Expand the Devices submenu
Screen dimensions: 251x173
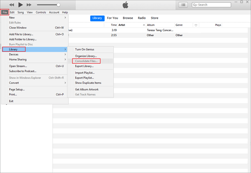(x=35, y=54)
